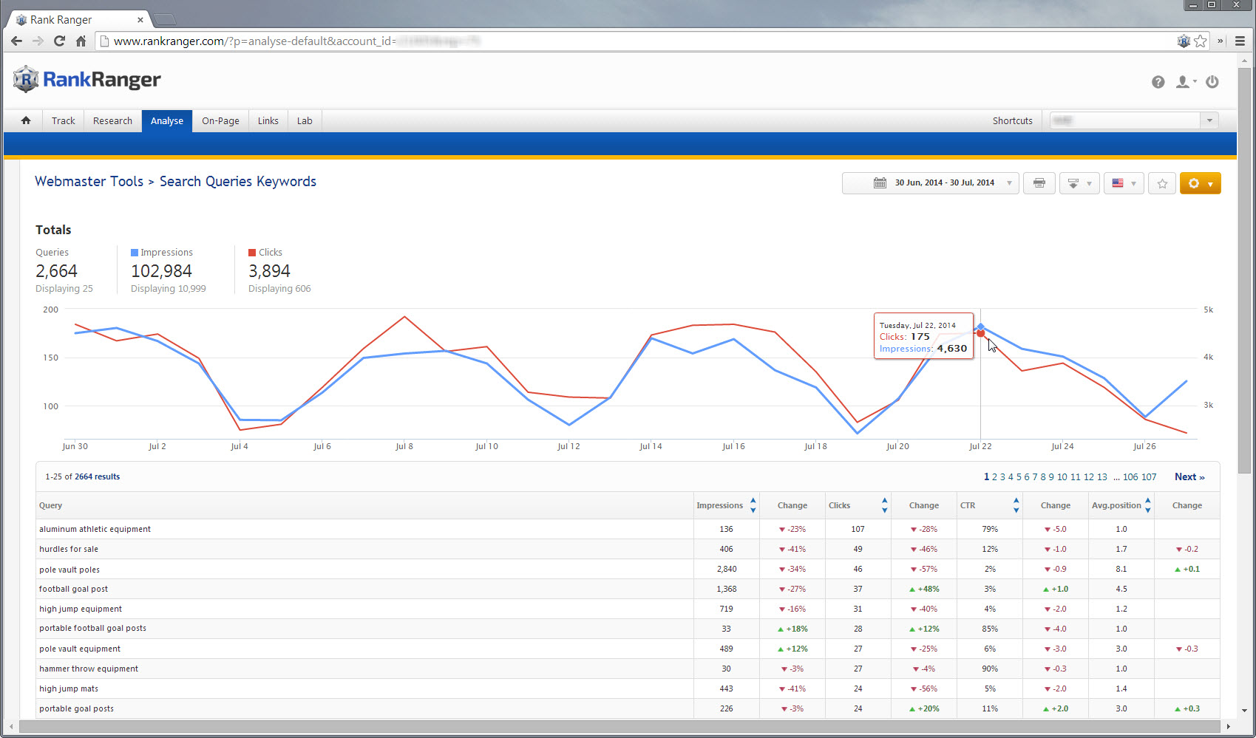Open the date range picker dropdown
This screenshot has height=738, width=1256.
931,183
